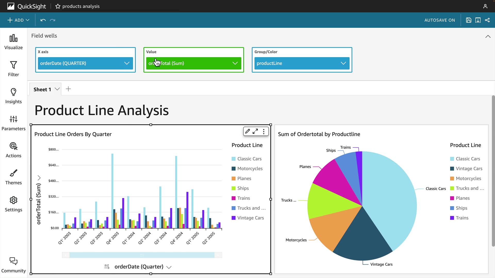495x278 pixels.
Task: Collapse the Field wells section
Action: 488,37
